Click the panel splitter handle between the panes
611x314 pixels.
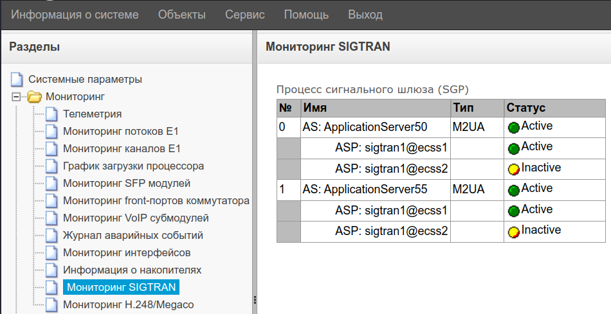[255, 300]
